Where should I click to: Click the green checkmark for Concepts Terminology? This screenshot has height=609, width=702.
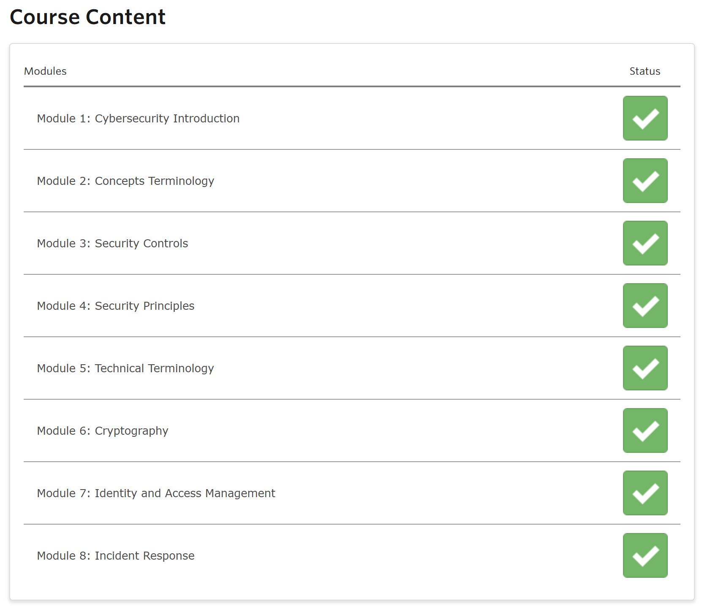coord(645,181)
